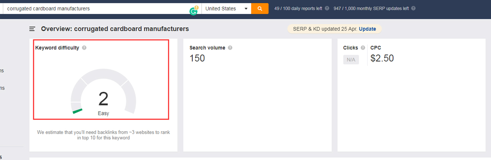The width and height of the screenshot is (491, 160).
Task: Click the green Grammarly icon
Action: point(194,11)
